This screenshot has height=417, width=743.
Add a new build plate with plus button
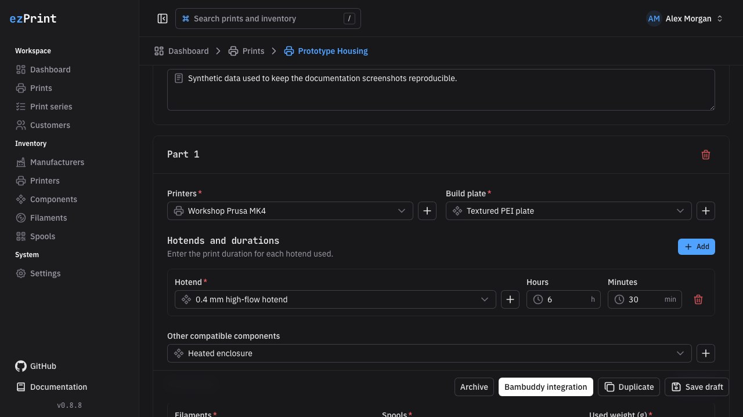[x=706, y=211]
